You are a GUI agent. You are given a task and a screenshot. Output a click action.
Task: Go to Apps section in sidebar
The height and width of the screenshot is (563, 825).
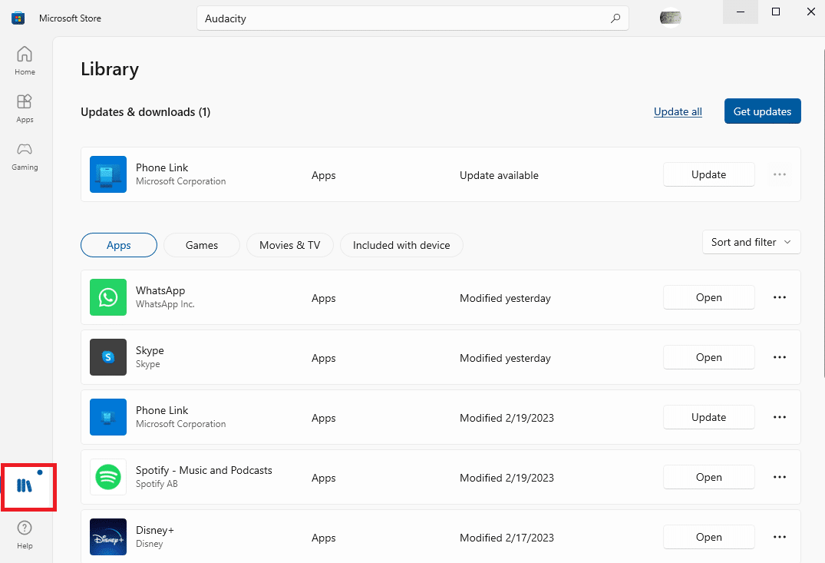[25, 108]
